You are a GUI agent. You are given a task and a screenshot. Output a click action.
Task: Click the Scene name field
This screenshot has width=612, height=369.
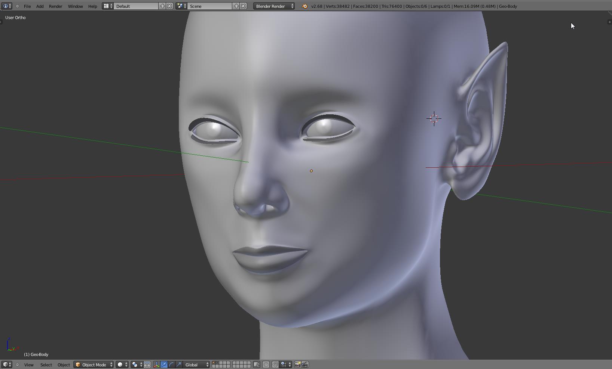(209, 6)
